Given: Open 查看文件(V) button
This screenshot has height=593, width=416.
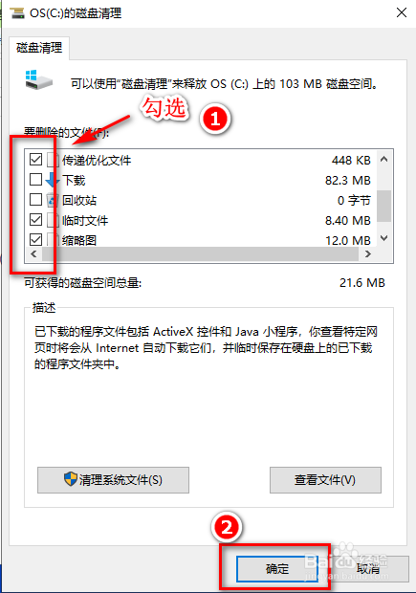Looking at the screenshot, I should (x=325, y=480).
